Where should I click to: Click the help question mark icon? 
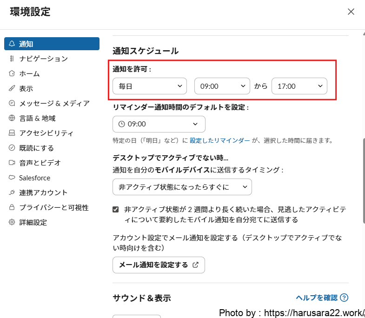(344, 298)
